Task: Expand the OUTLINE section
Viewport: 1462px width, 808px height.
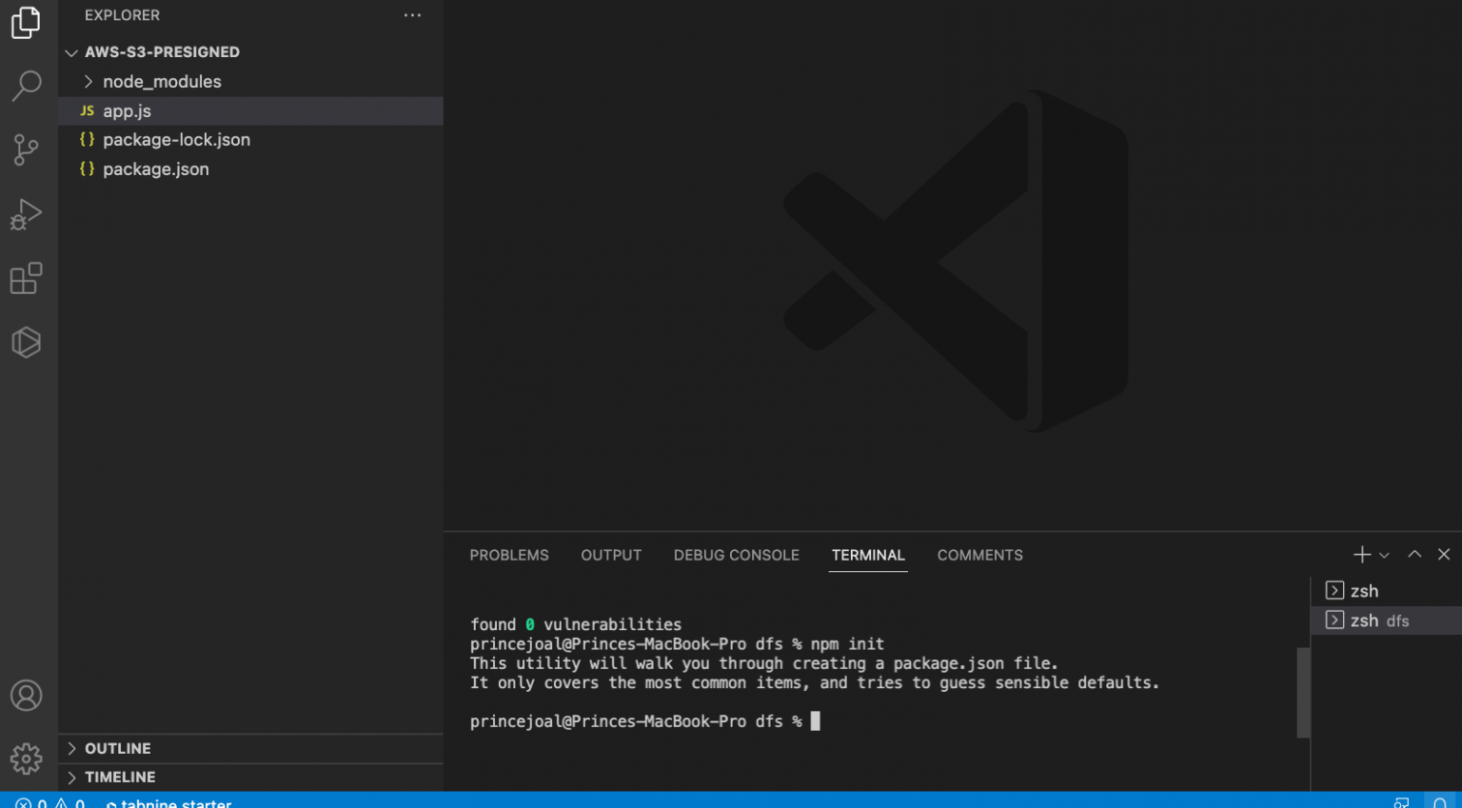Action: tap(117, 749)
